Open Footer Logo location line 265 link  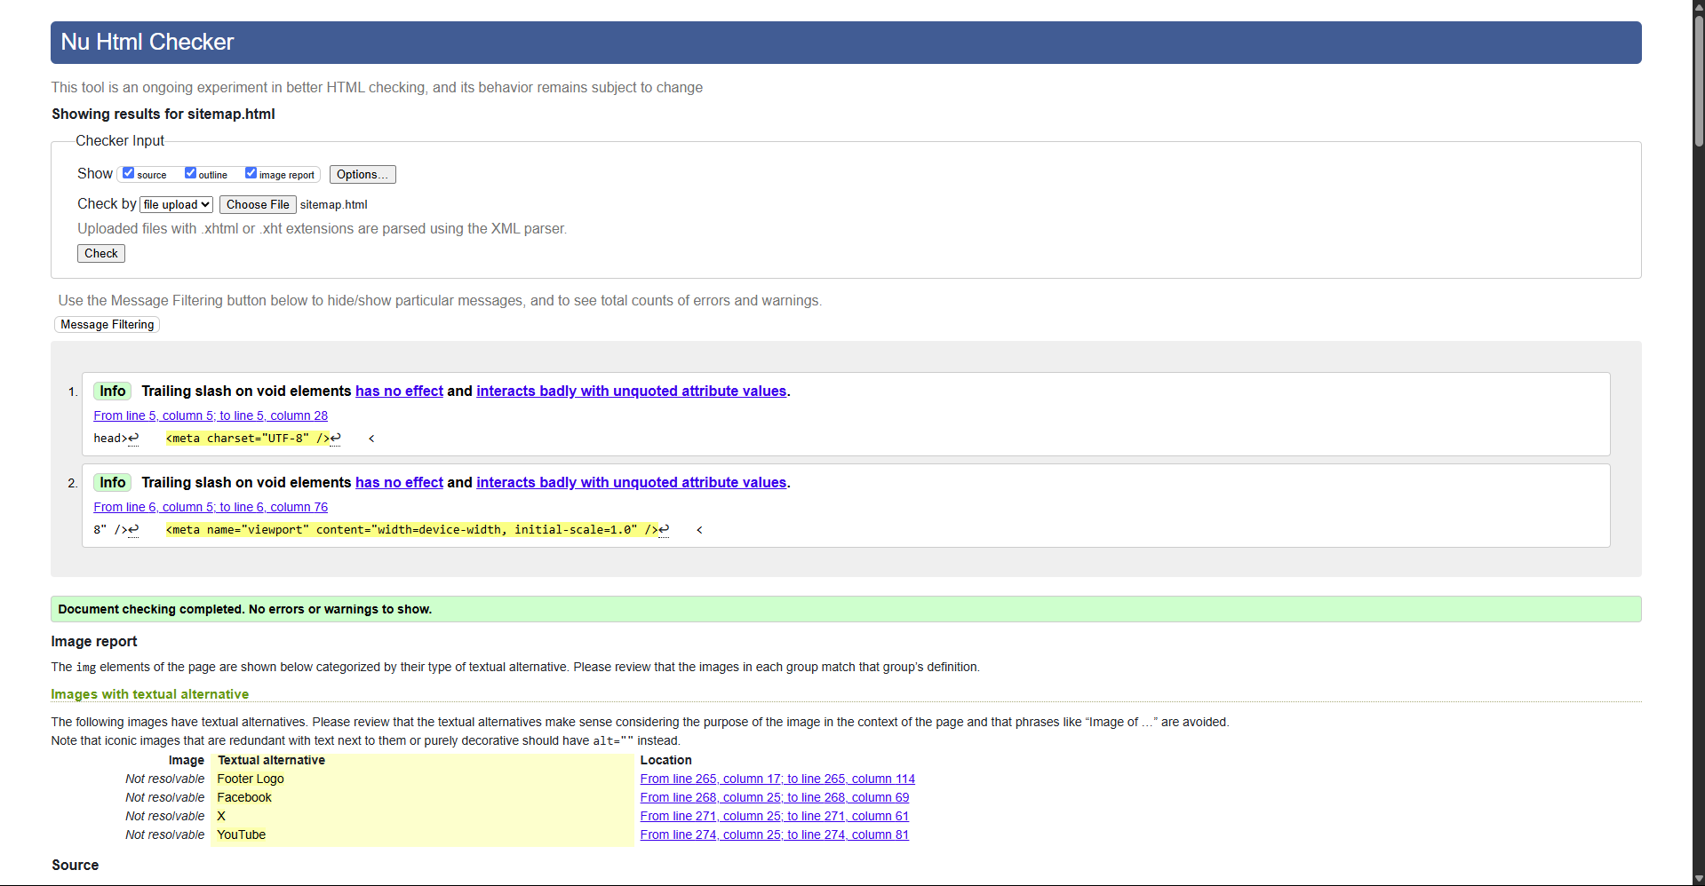[x=777, y=779]
